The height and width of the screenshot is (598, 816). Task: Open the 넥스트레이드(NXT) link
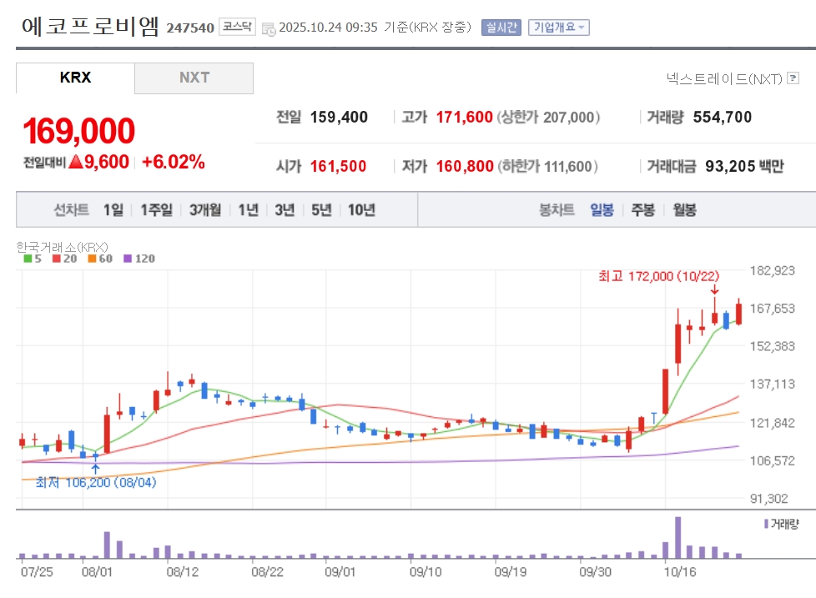(724, 78)
